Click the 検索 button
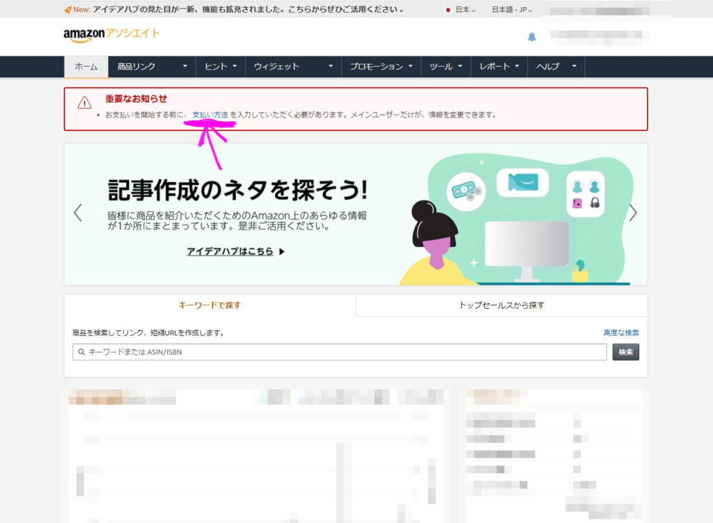Viewport: 713px width, 523px height. 625,352
